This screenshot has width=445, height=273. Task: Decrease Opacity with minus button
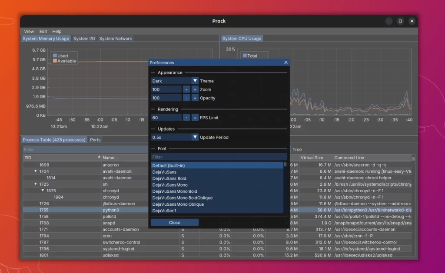pos(186,98)
